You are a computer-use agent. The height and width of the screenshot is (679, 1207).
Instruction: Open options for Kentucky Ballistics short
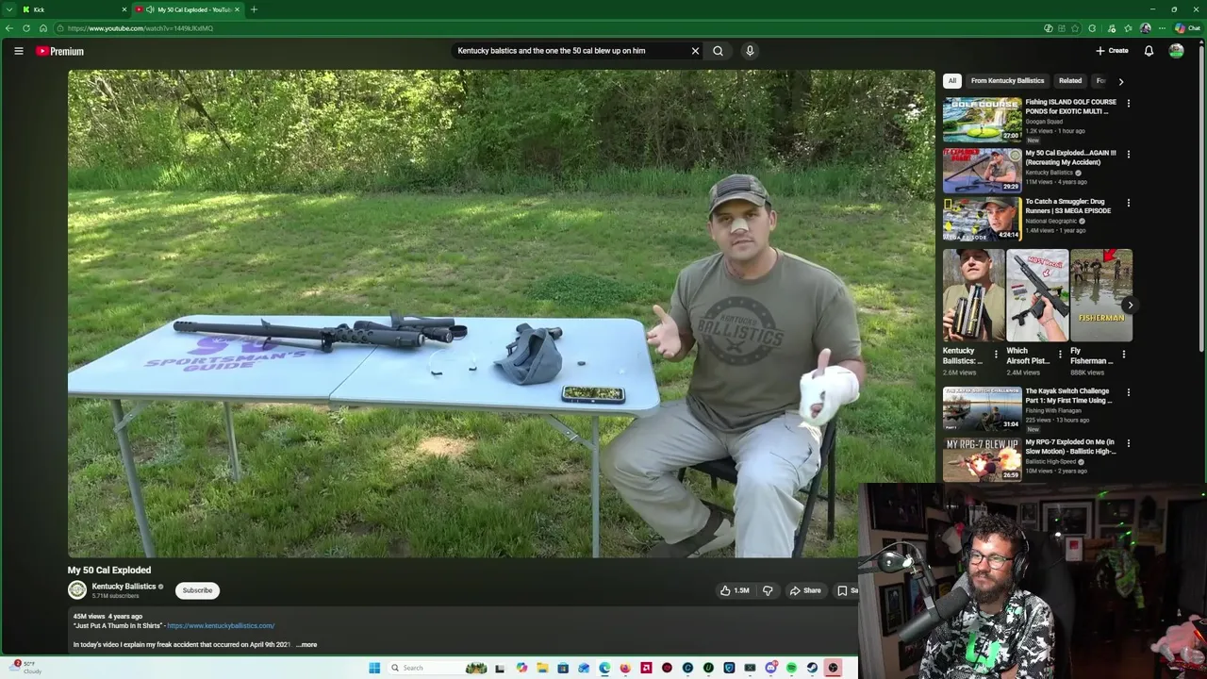point(996,355)
